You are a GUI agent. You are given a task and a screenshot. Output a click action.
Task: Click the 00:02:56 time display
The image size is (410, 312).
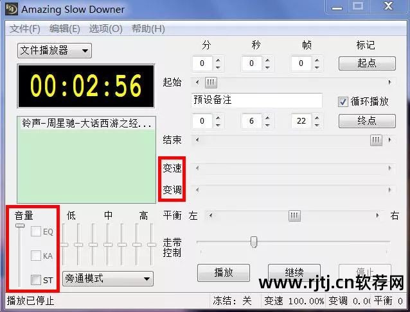coord(86,86)
